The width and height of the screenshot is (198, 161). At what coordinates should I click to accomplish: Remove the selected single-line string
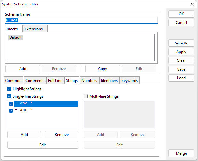click(x=62, y=135)
